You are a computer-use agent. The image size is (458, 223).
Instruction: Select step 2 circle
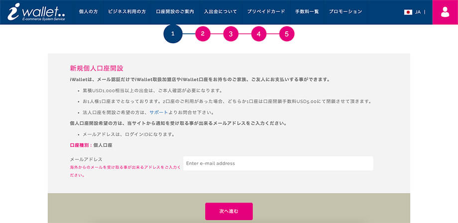(203, 34)
